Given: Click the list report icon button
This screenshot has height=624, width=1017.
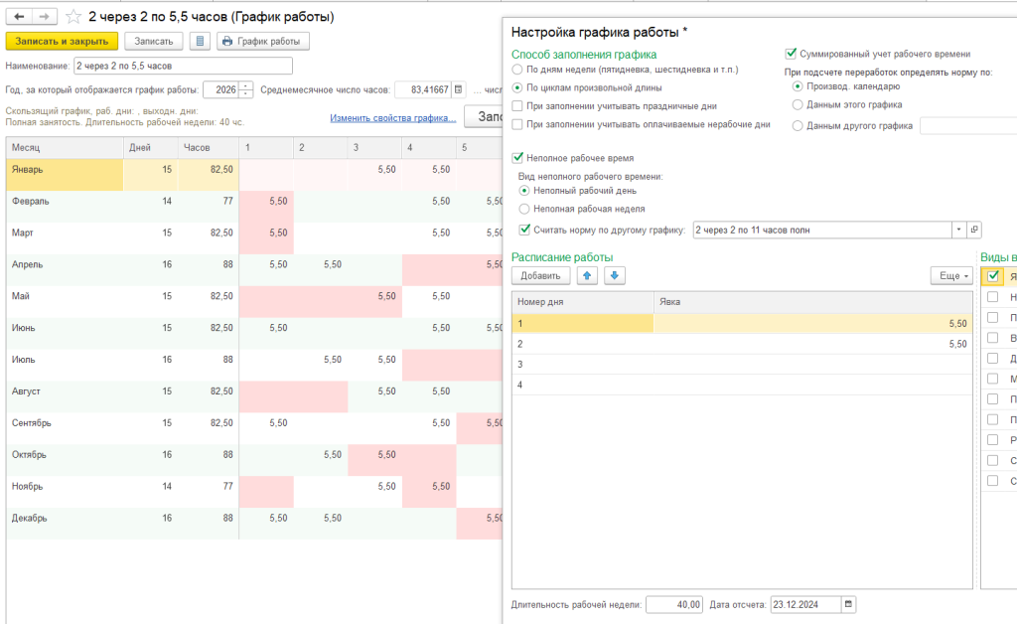Looking at the screenshot, I should tap(200, 42).
